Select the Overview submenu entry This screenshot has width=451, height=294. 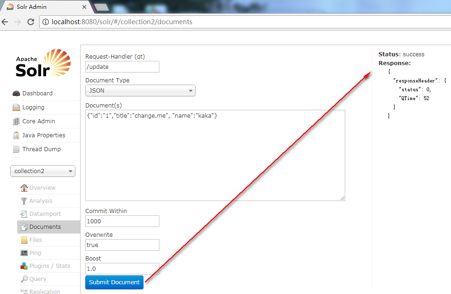coord(42,188)
